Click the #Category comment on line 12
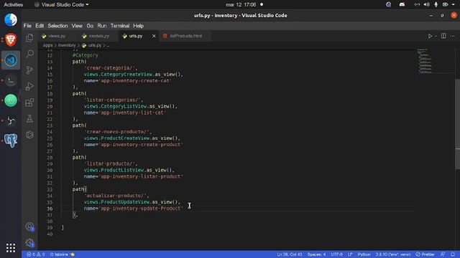 [86, 55]
